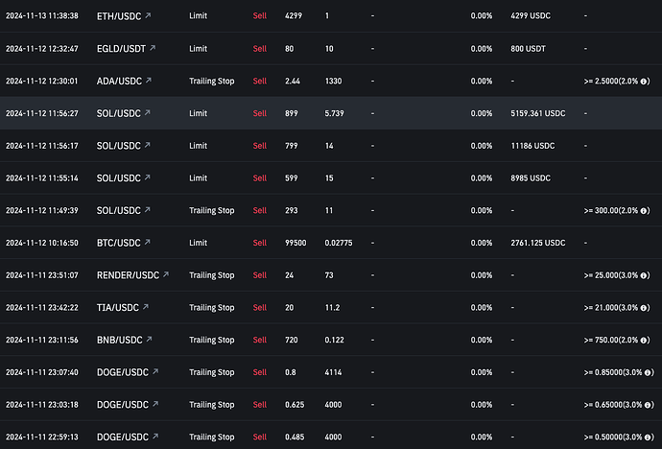Show info for BNB trigger >= 750.00

(x=644, y=341)
